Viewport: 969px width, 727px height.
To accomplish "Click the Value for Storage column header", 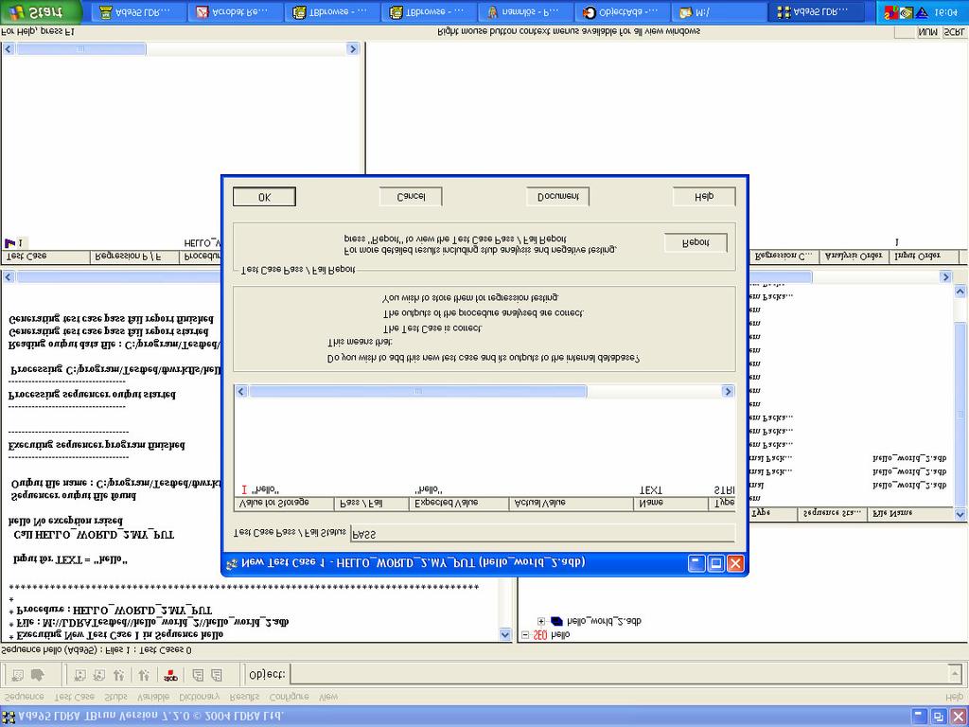I will coord(284,504).
